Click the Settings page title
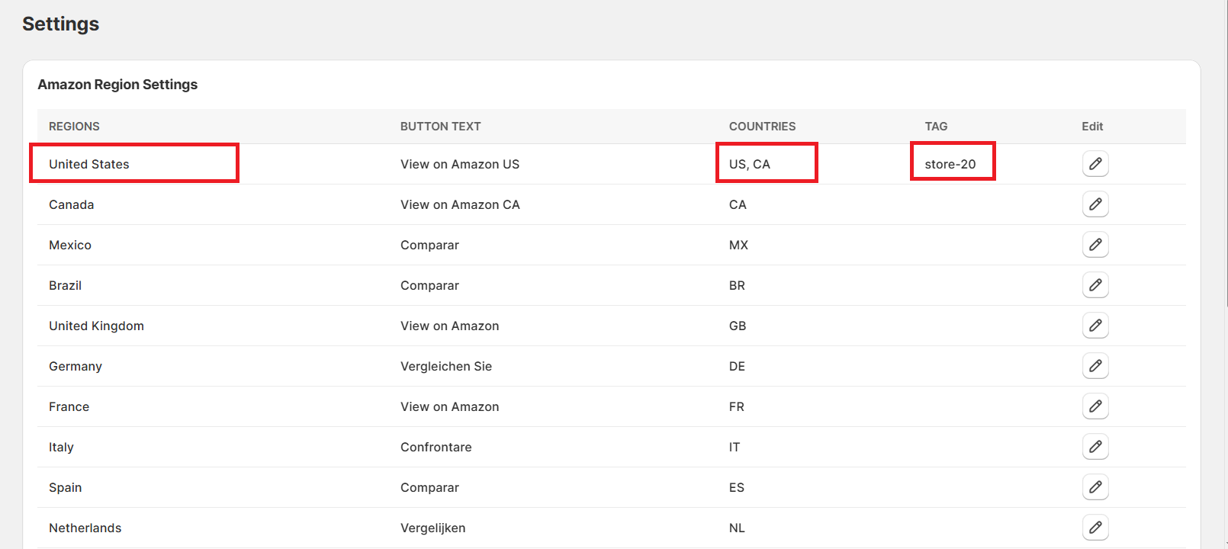 tap(60, 24)
